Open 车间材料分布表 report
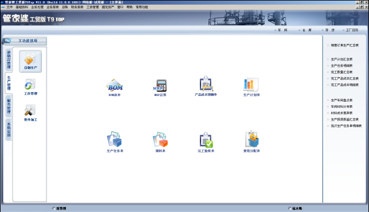The height and width of the screenshot is (212, 369). [341, 107]
